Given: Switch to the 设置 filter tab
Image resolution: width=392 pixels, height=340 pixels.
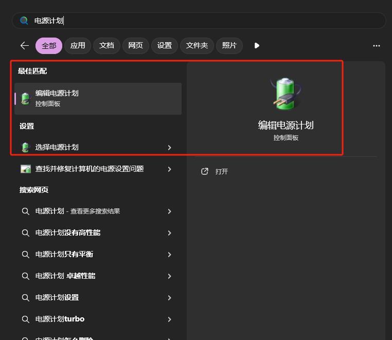Looking at the screenshot, I should [165, 46].
